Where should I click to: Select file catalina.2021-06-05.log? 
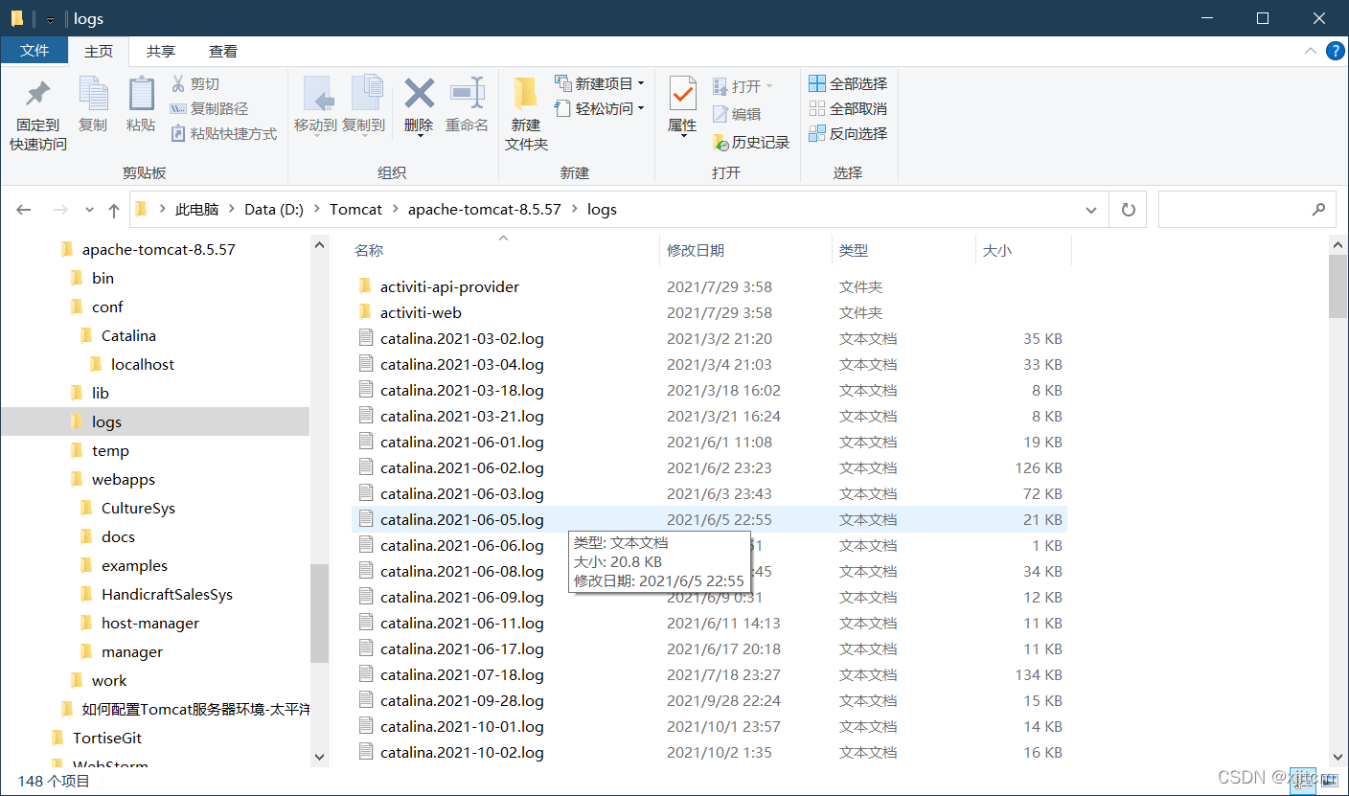tap(462, 519)
